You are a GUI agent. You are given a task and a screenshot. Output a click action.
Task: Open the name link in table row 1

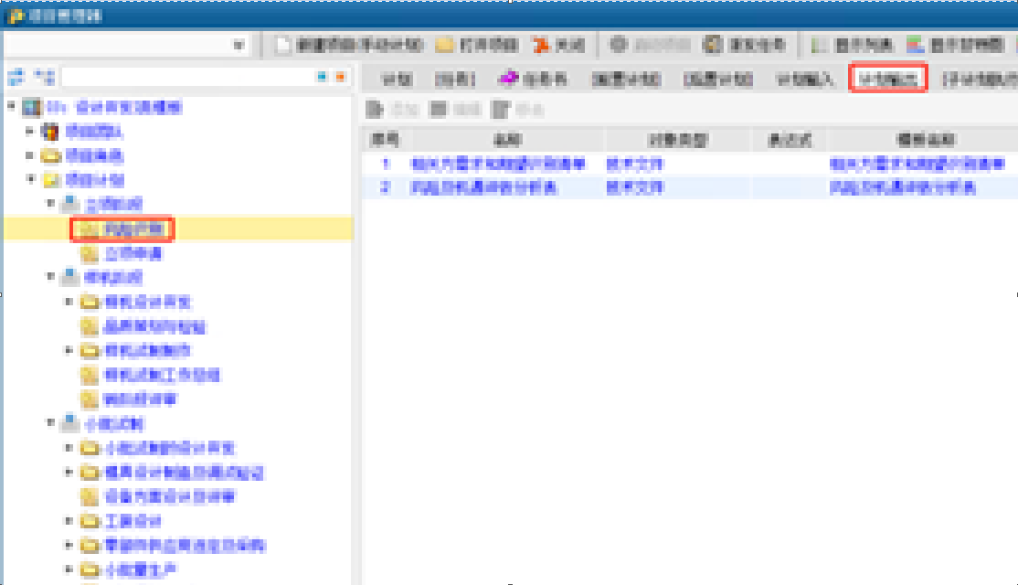coord(498,164)
